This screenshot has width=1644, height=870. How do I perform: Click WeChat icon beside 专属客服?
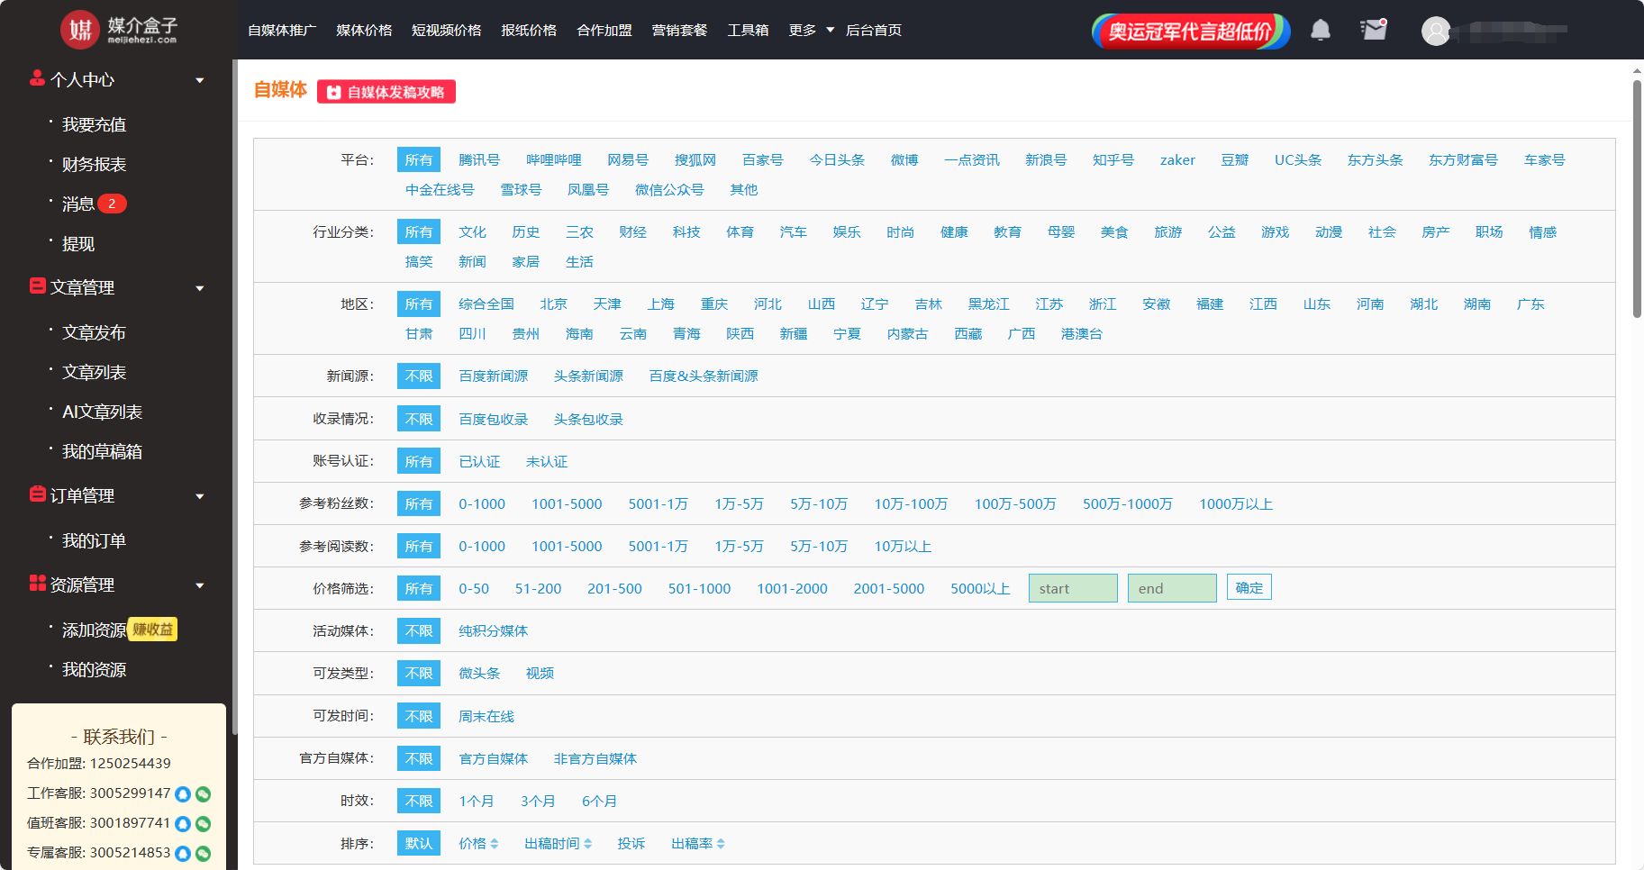click(x=204, y=853)
